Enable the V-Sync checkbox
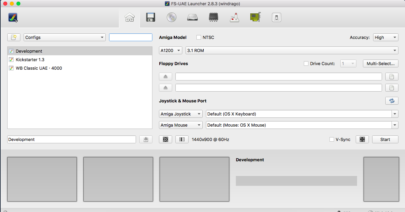This screenshot has height=212, width=405. [x=332, y=139]
